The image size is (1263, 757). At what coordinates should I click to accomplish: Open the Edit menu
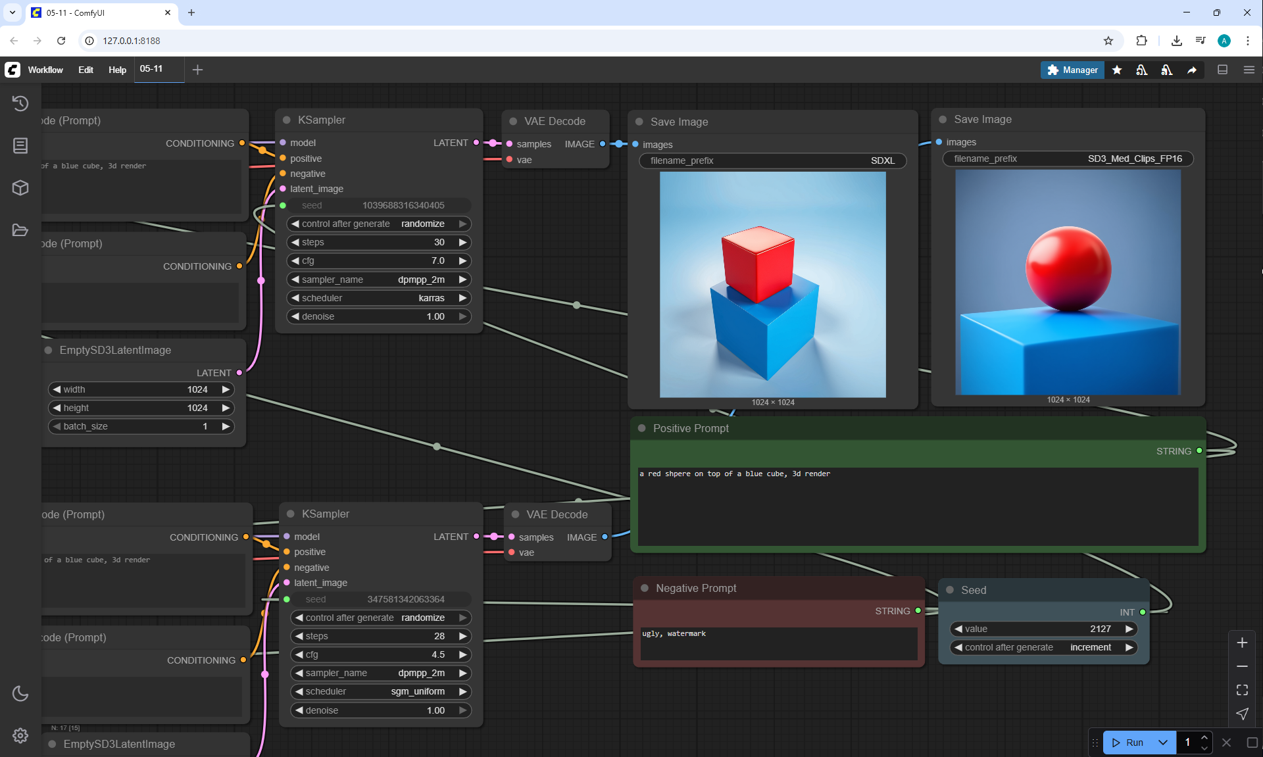click(86, 70)
